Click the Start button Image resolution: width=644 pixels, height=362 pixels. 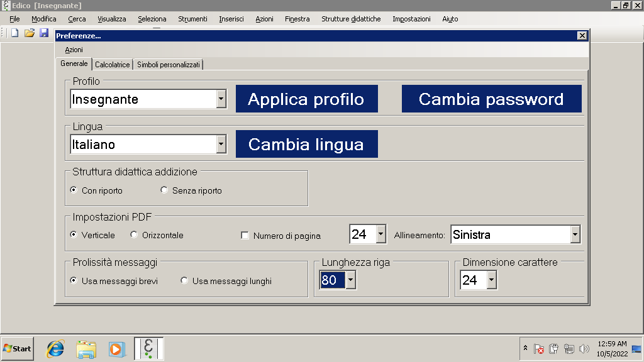tap(17, 348)
